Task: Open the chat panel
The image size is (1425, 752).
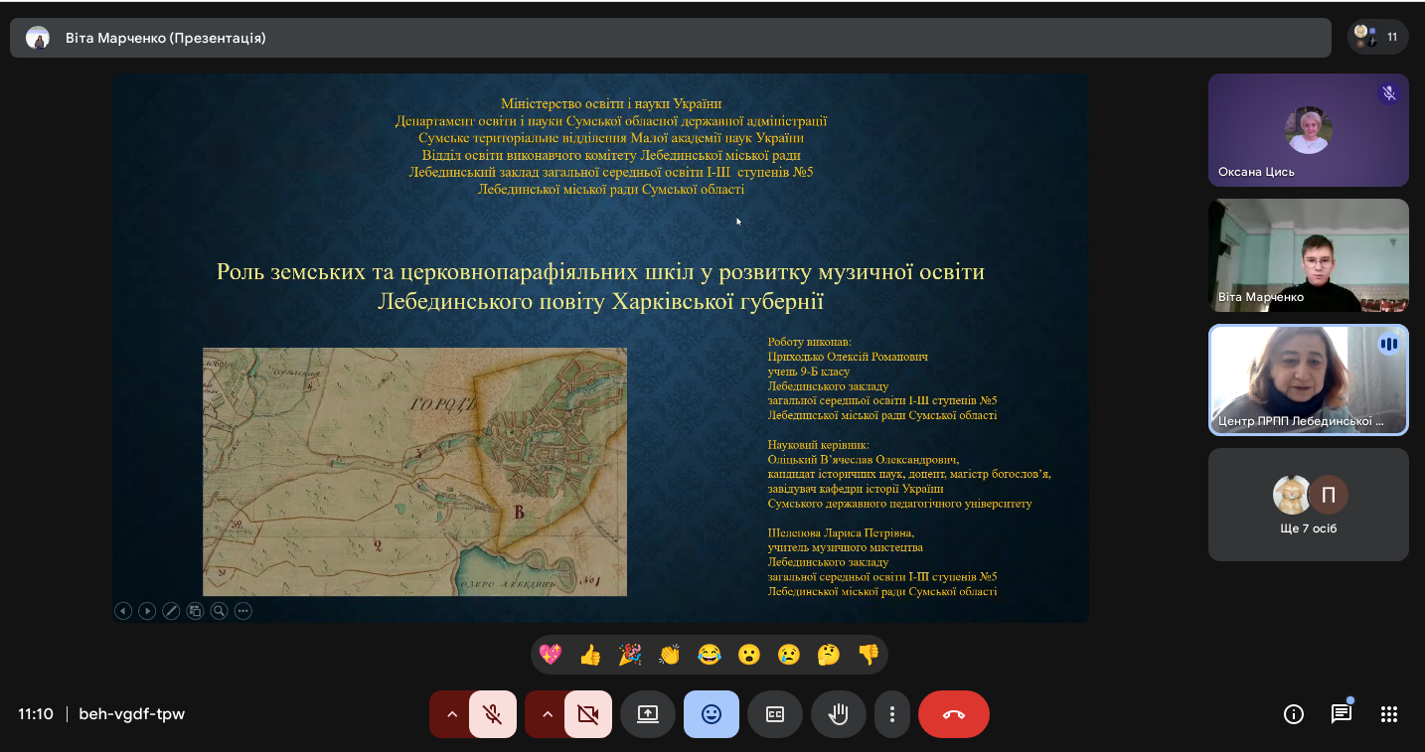Action: coord(1342,714)
